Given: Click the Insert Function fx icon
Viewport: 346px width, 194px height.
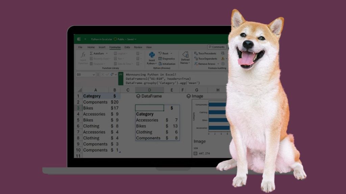Looking at the screenshot, I should point(83,55).
